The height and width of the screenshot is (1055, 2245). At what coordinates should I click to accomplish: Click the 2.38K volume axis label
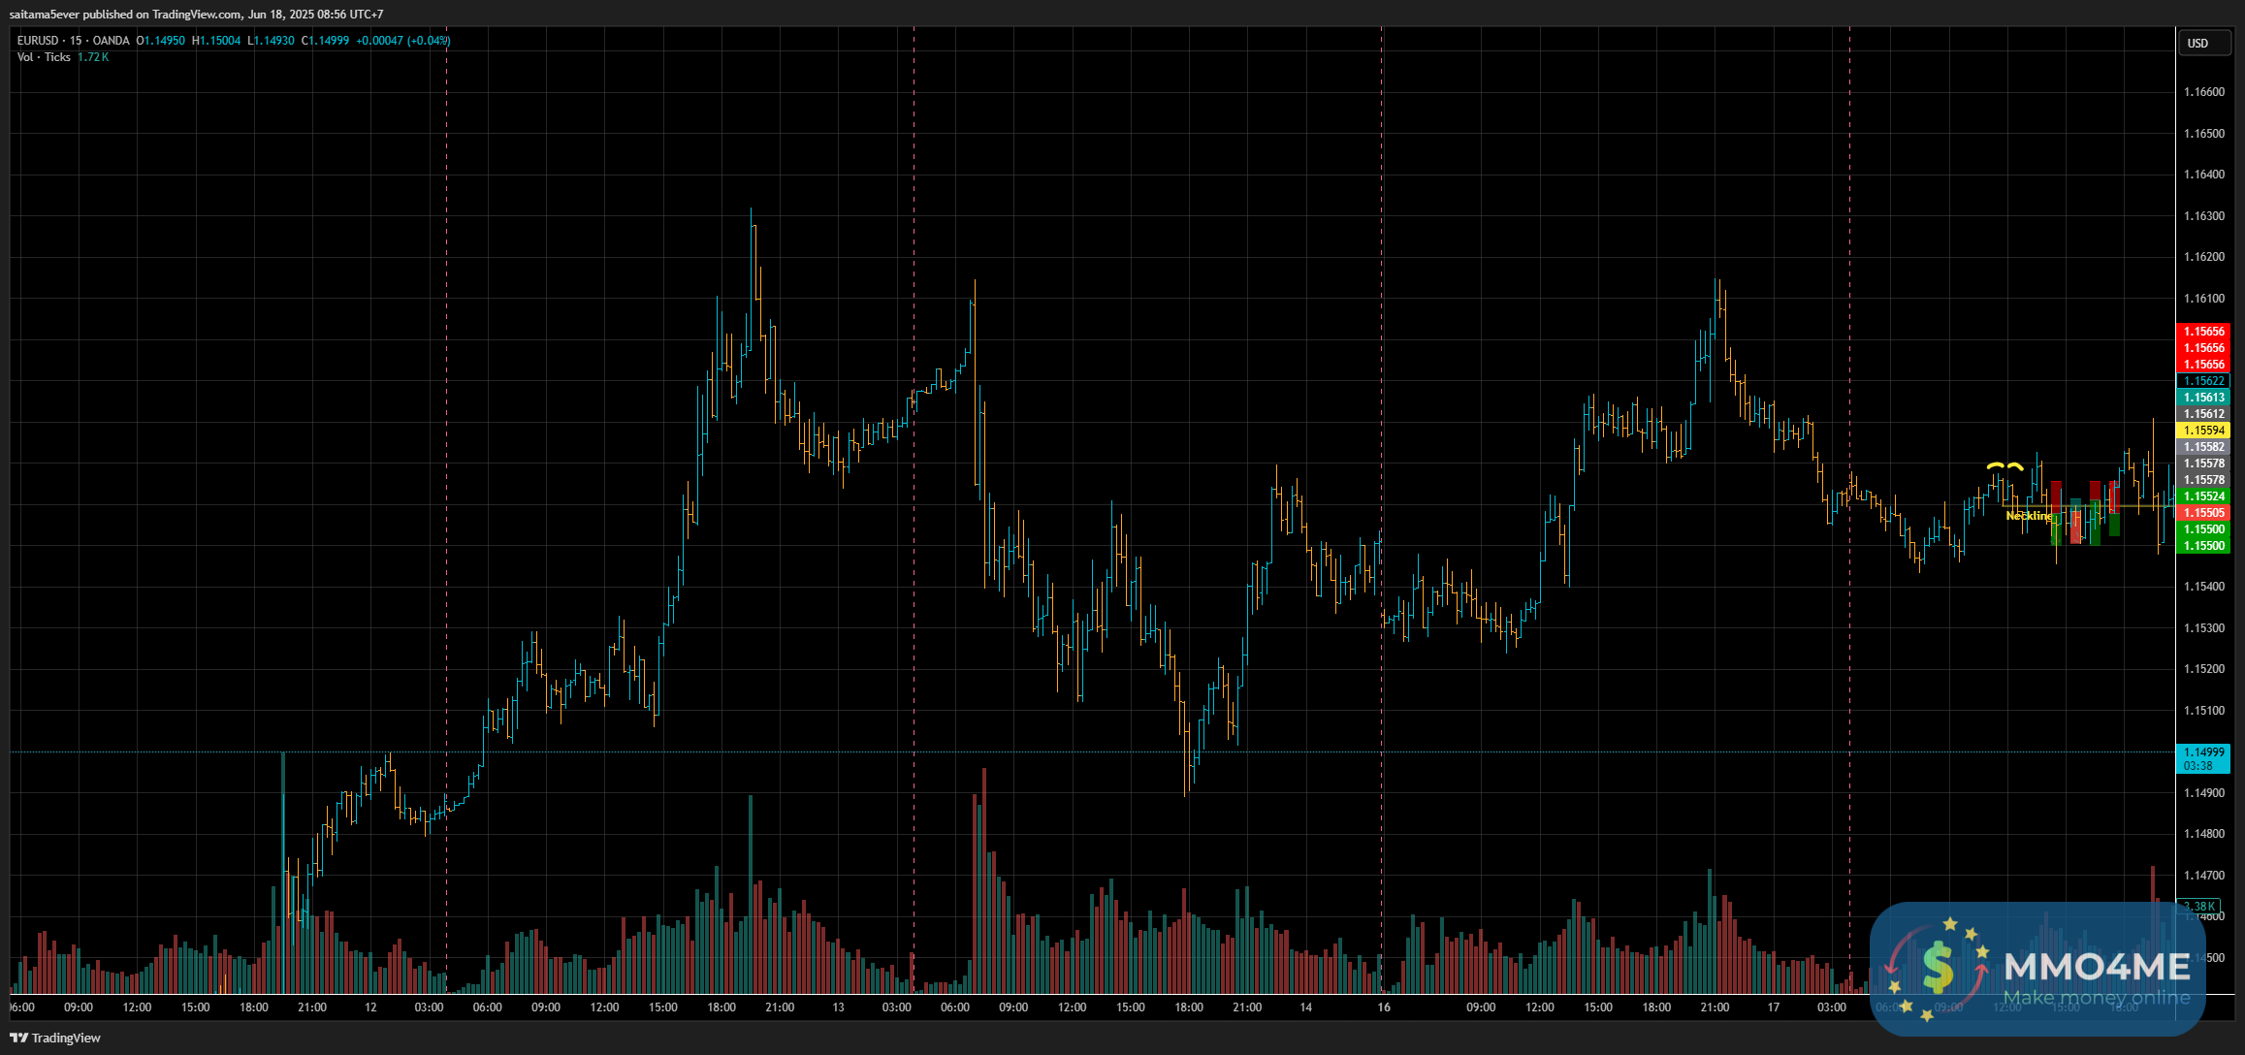[x=2197, y=907]
